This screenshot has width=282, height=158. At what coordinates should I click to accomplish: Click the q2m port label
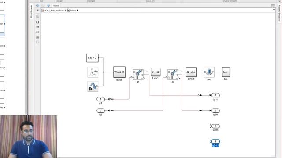215,115
